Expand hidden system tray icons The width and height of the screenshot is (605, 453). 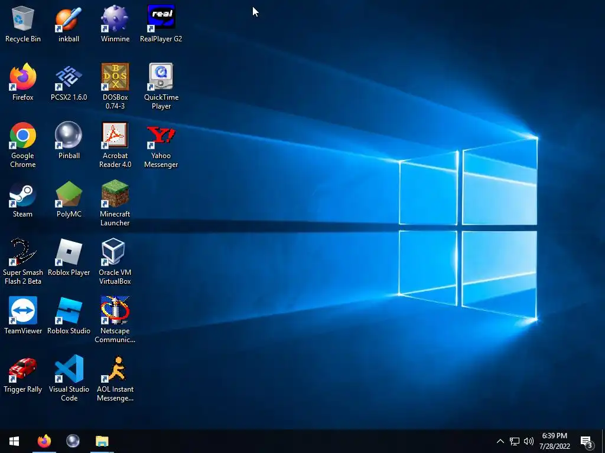coord(500,441)
